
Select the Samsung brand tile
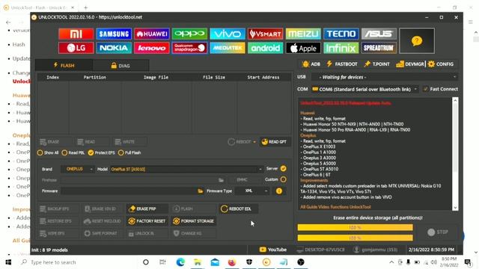pos(114,34)
